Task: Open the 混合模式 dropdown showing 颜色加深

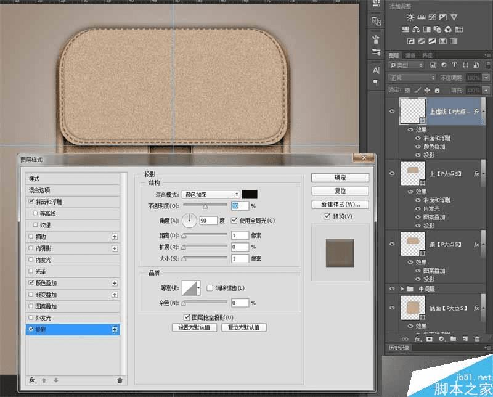Action: (x=210, y=194)
